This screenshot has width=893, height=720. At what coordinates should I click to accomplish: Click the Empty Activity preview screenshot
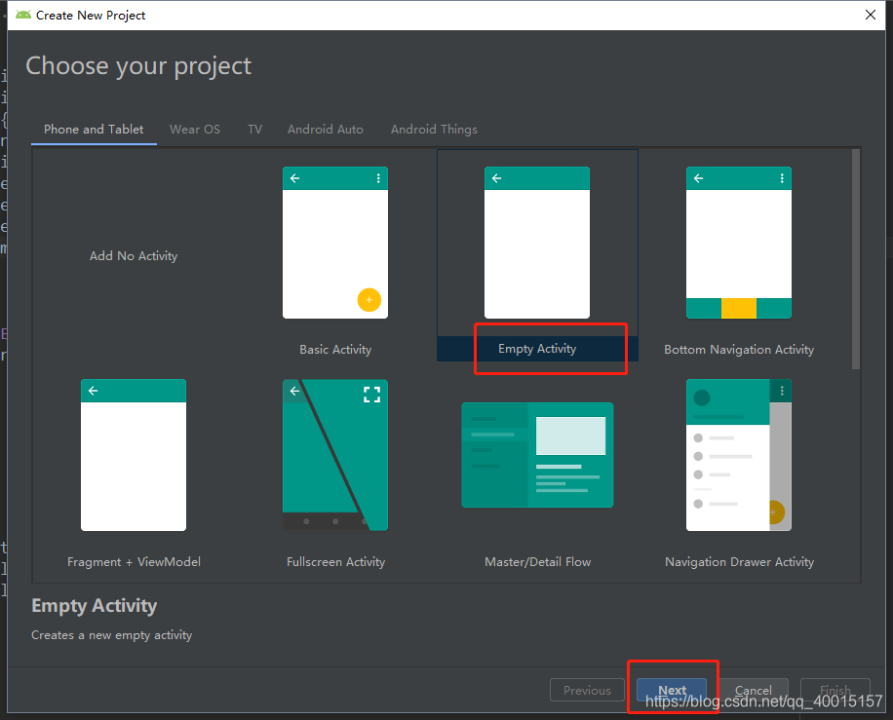pyautogui.click(x=536, y=242)
